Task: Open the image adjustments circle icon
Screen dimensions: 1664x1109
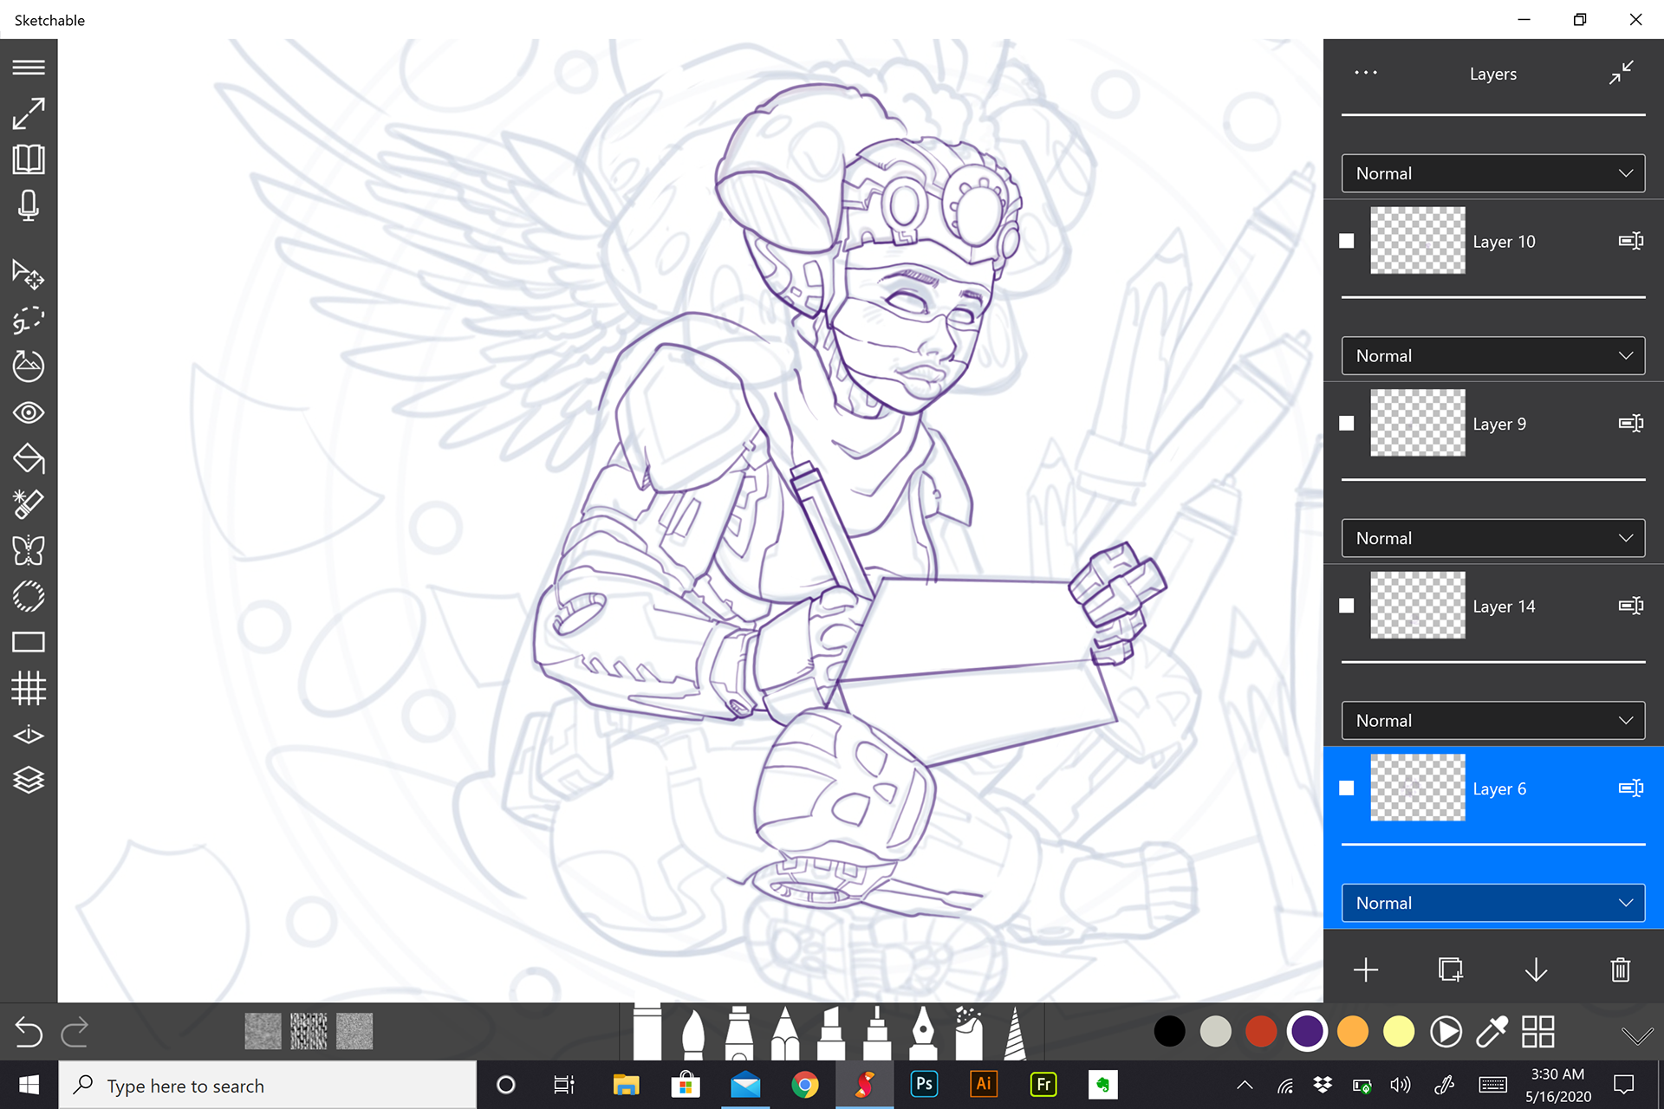Action: tap(29, 366)
